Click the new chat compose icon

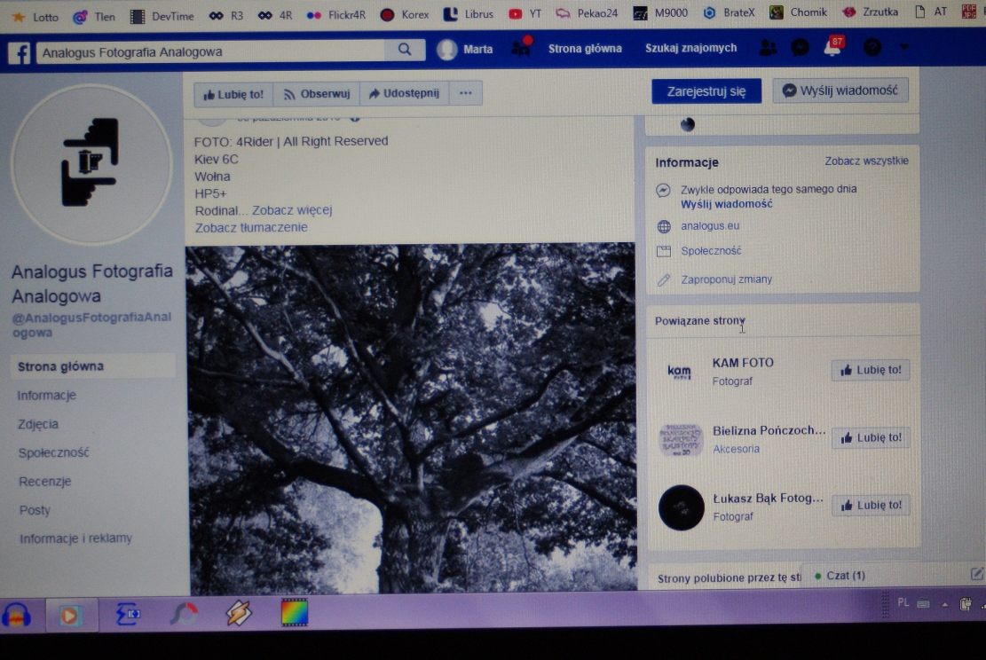click(976, 575)
